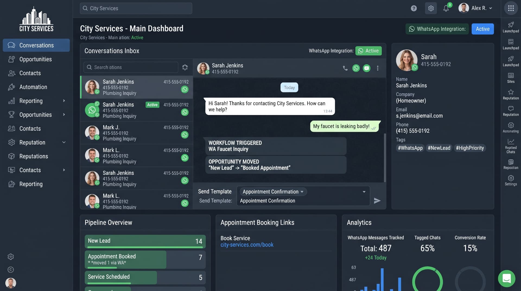Toggle header WhatsApp Integration Active button
The image size is (521, 291).
pyautogui.click(x=483, y=29)
